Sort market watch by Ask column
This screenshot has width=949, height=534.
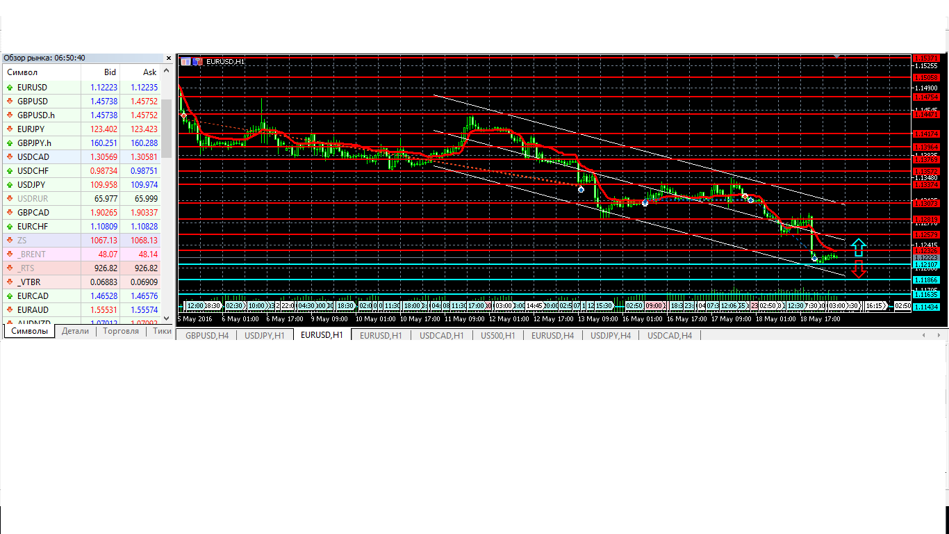(140, 72)
